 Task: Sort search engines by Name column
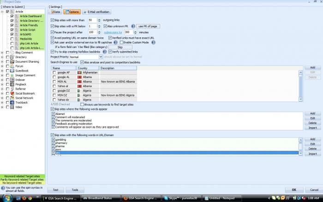(x=64, y=68)
